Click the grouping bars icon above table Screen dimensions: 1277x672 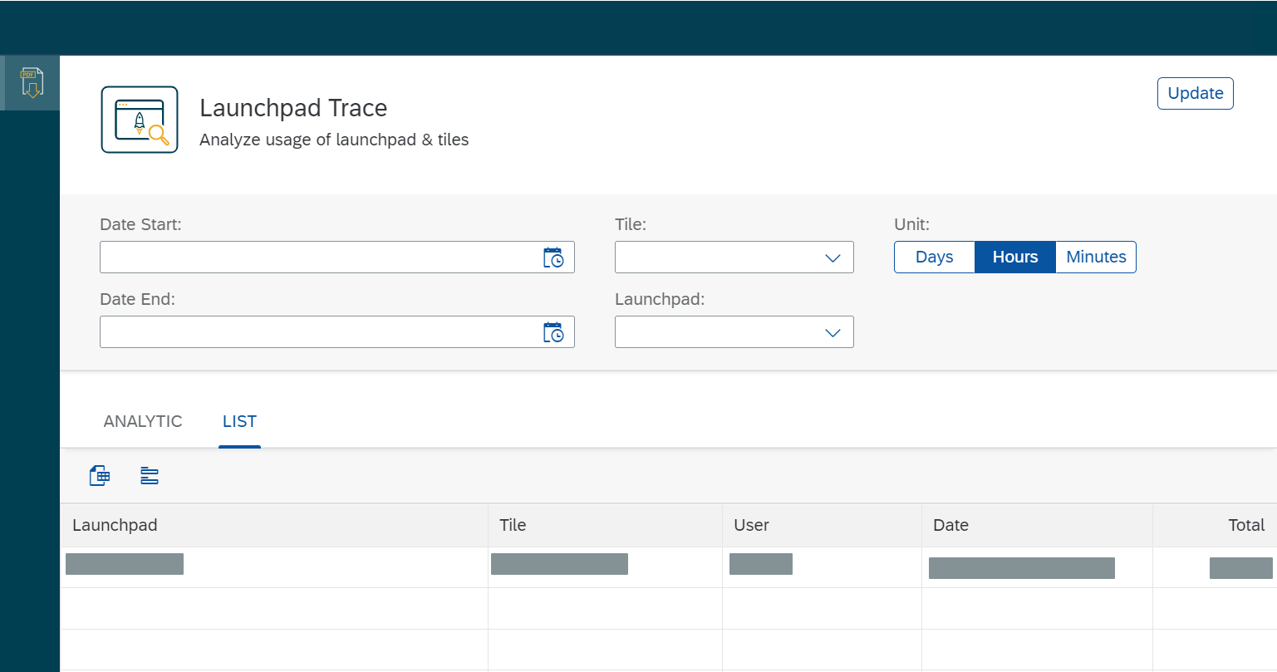point(150,476)
